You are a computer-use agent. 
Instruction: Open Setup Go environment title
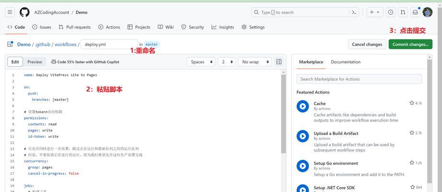[x=336, y=163]
